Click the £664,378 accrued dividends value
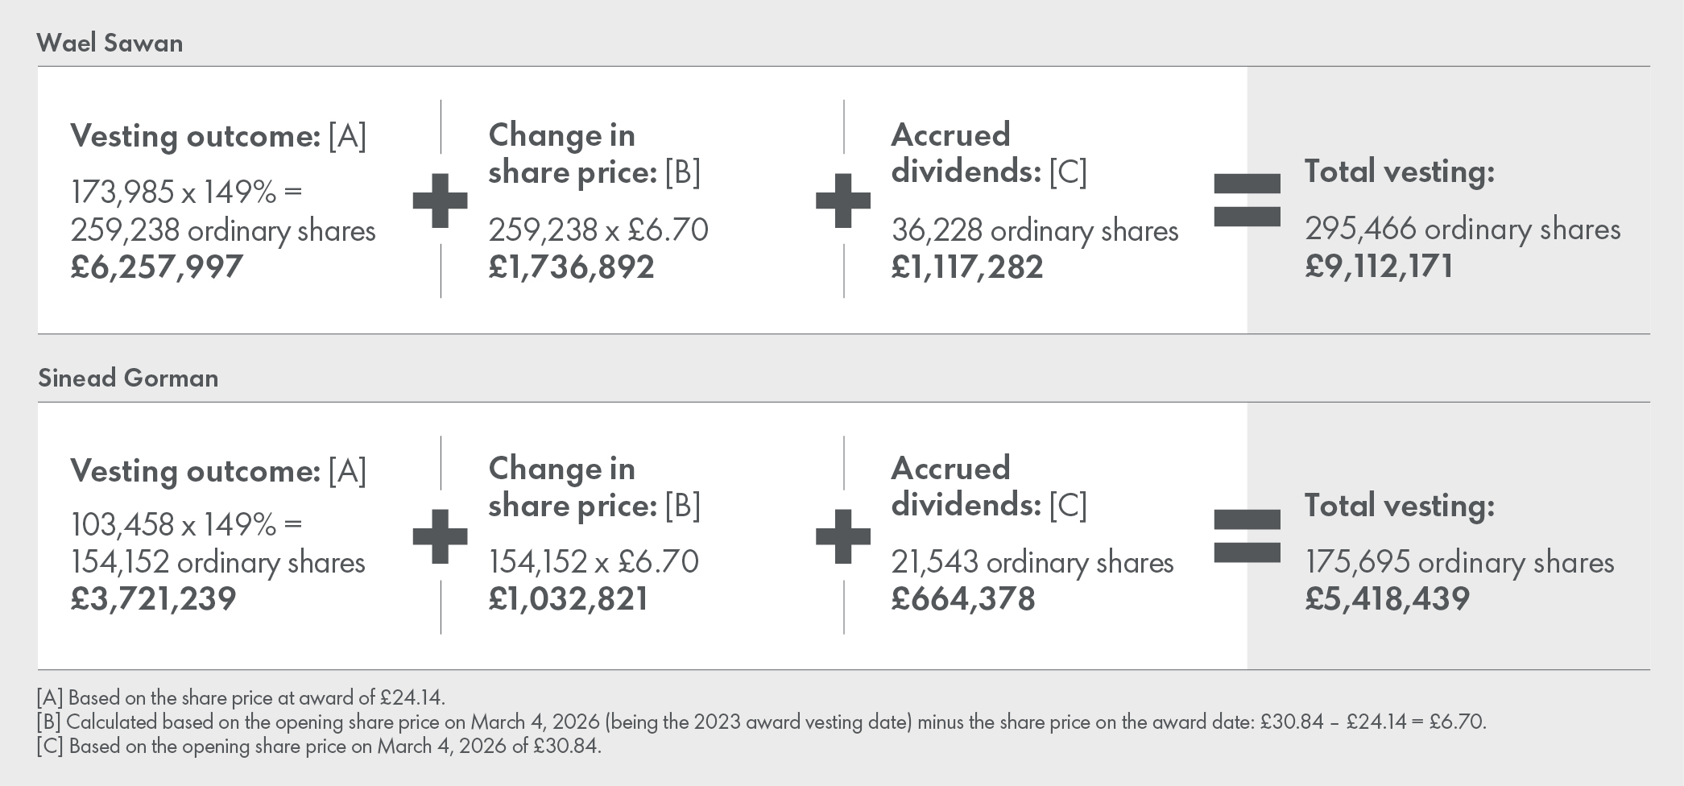 click(962, 598)
